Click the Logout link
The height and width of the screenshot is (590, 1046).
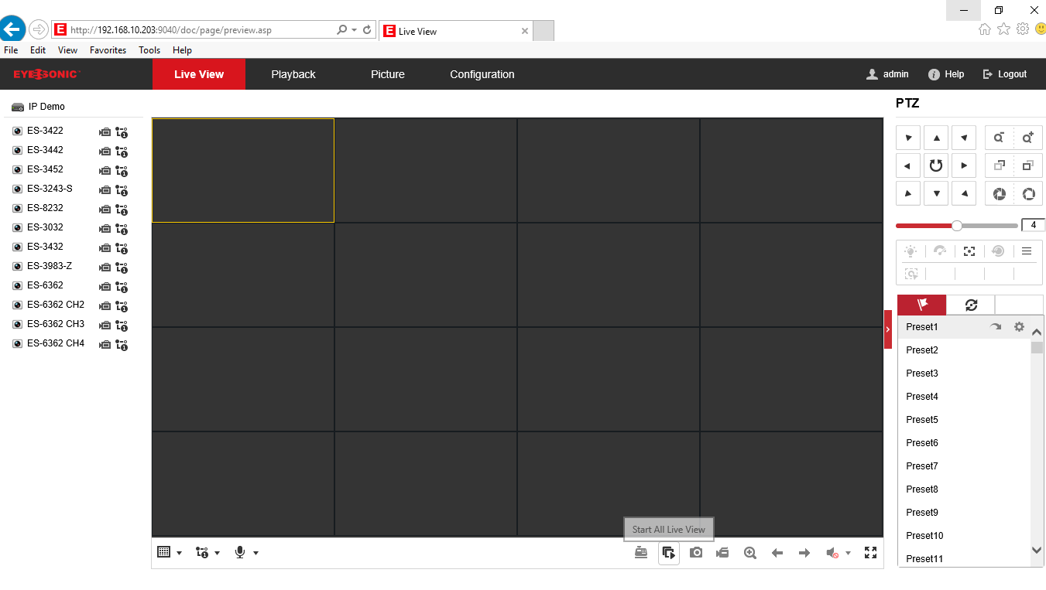tap(1005, 74)
